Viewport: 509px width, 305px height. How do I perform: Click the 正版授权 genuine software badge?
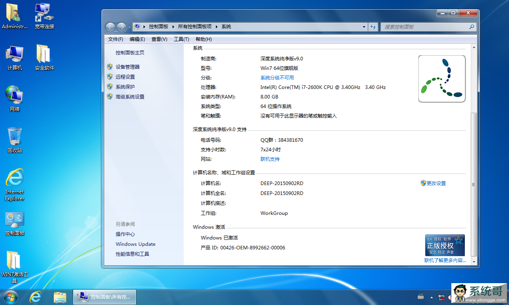point(445,245)
